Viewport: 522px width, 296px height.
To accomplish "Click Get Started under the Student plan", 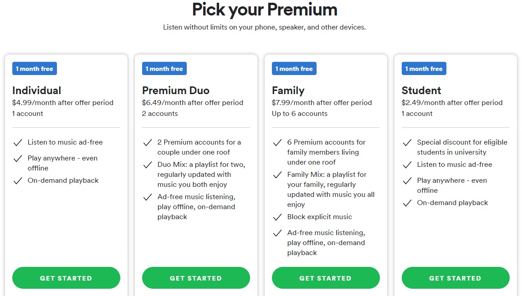I will coord(455,278).
